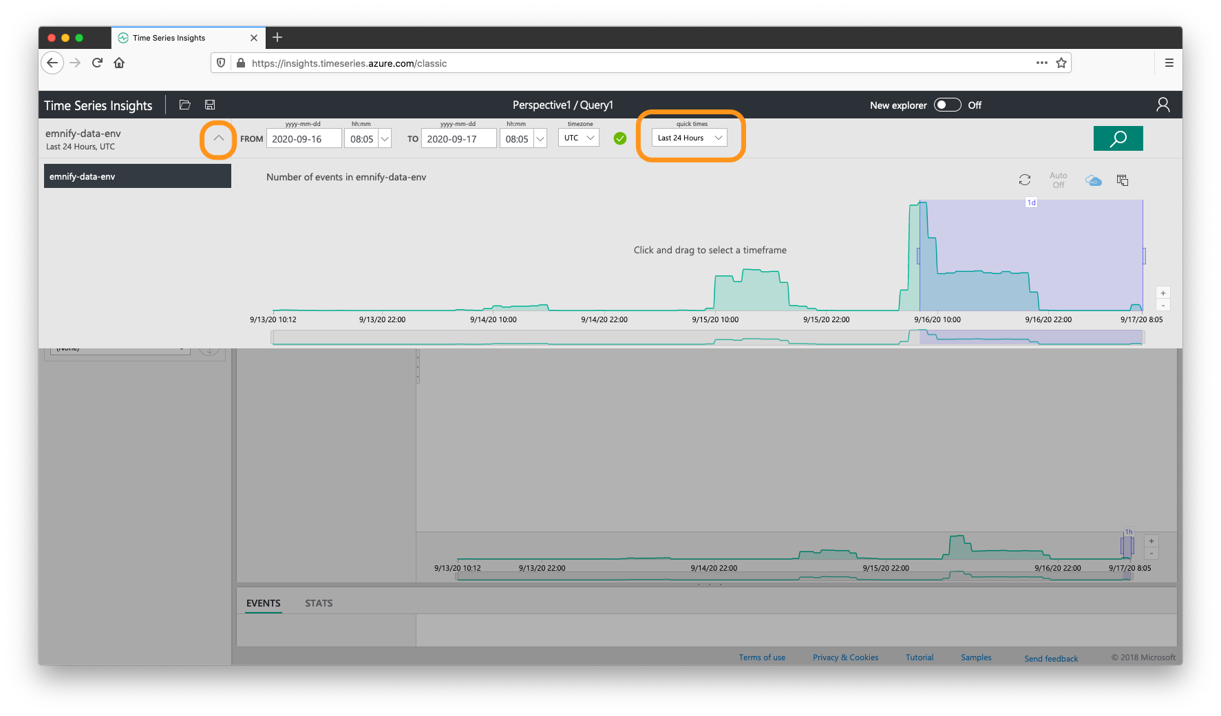Open browser home page
The width and height of the screenshot is (1221, 716).
pyautogui.click(x=119, y=63)
